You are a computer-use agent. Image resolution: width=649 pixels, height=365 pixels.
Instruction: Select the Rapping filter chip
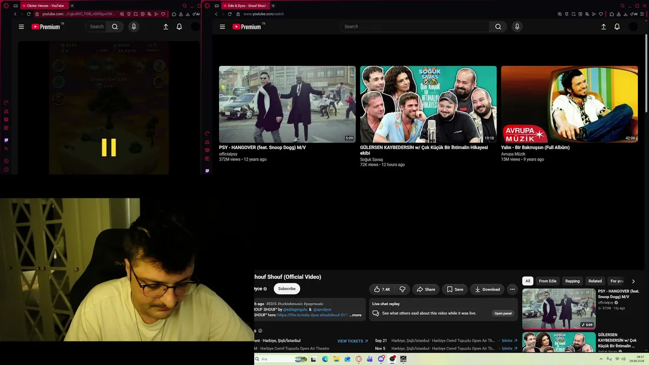click(x=572, y=281)
